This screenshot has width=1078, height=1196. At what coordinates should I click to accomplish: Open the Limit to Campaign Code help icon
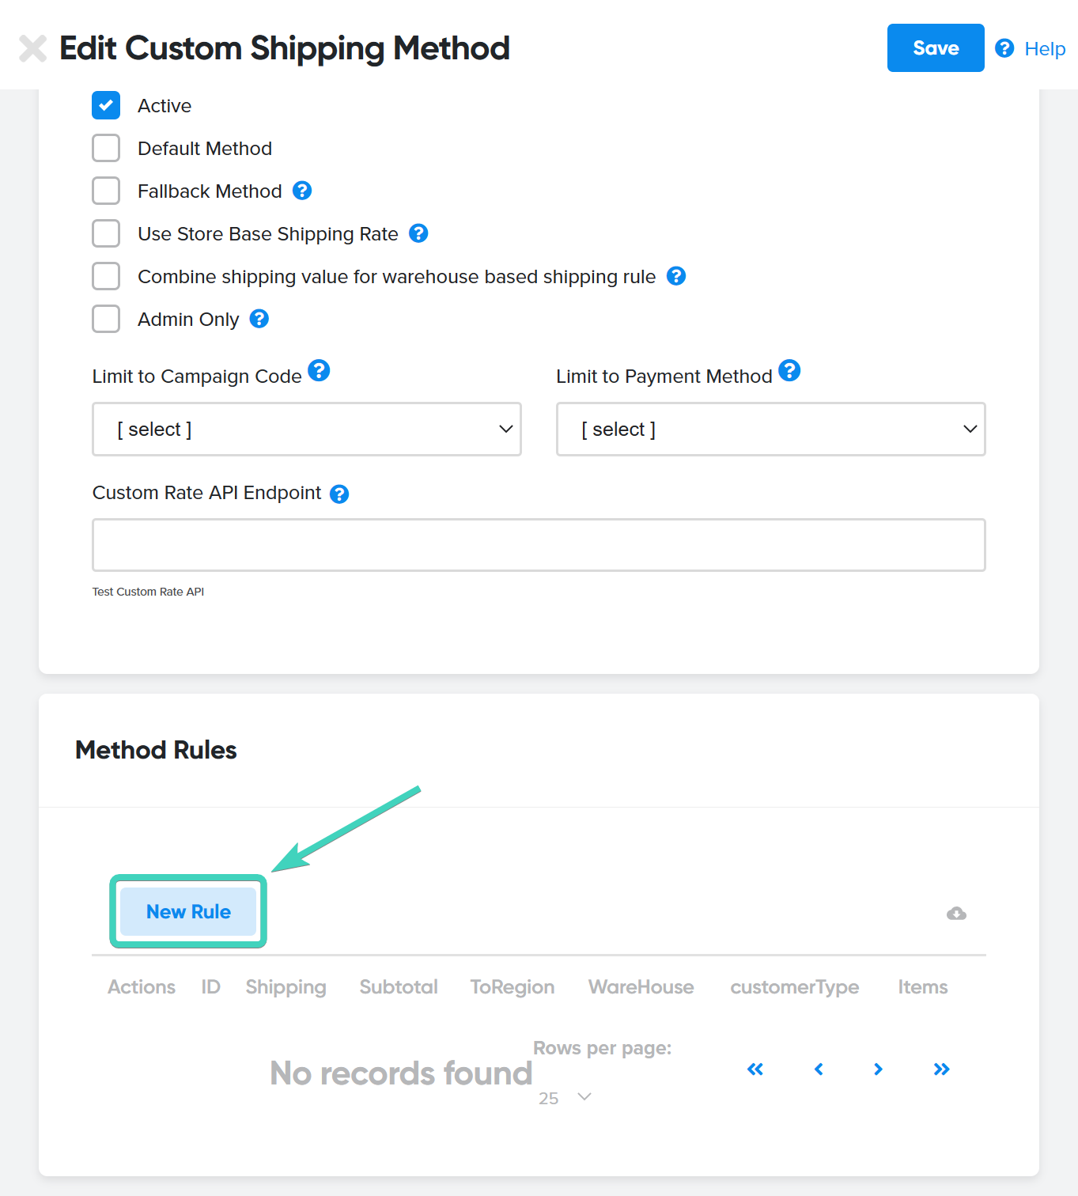[x=319, y=369]
